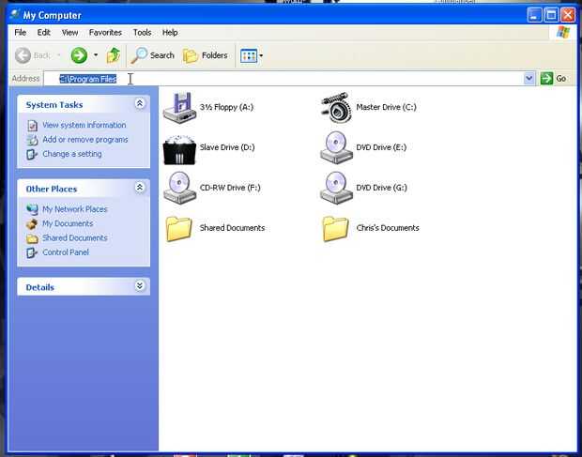Click the My Network Places icon
The height and width of the screenshot is (457, 582).
[x=32, y=209]
